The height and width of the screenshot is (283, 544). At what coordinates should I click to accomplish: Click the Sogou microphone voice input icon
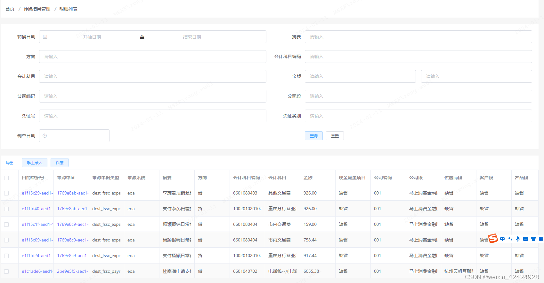(x=518, y=239)
